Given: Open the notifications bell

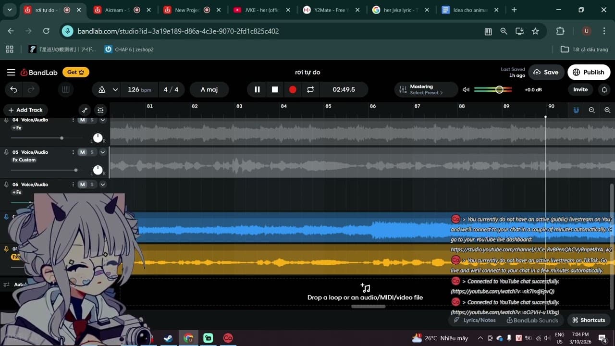Looking at the screenshot, I should [604, 89].
